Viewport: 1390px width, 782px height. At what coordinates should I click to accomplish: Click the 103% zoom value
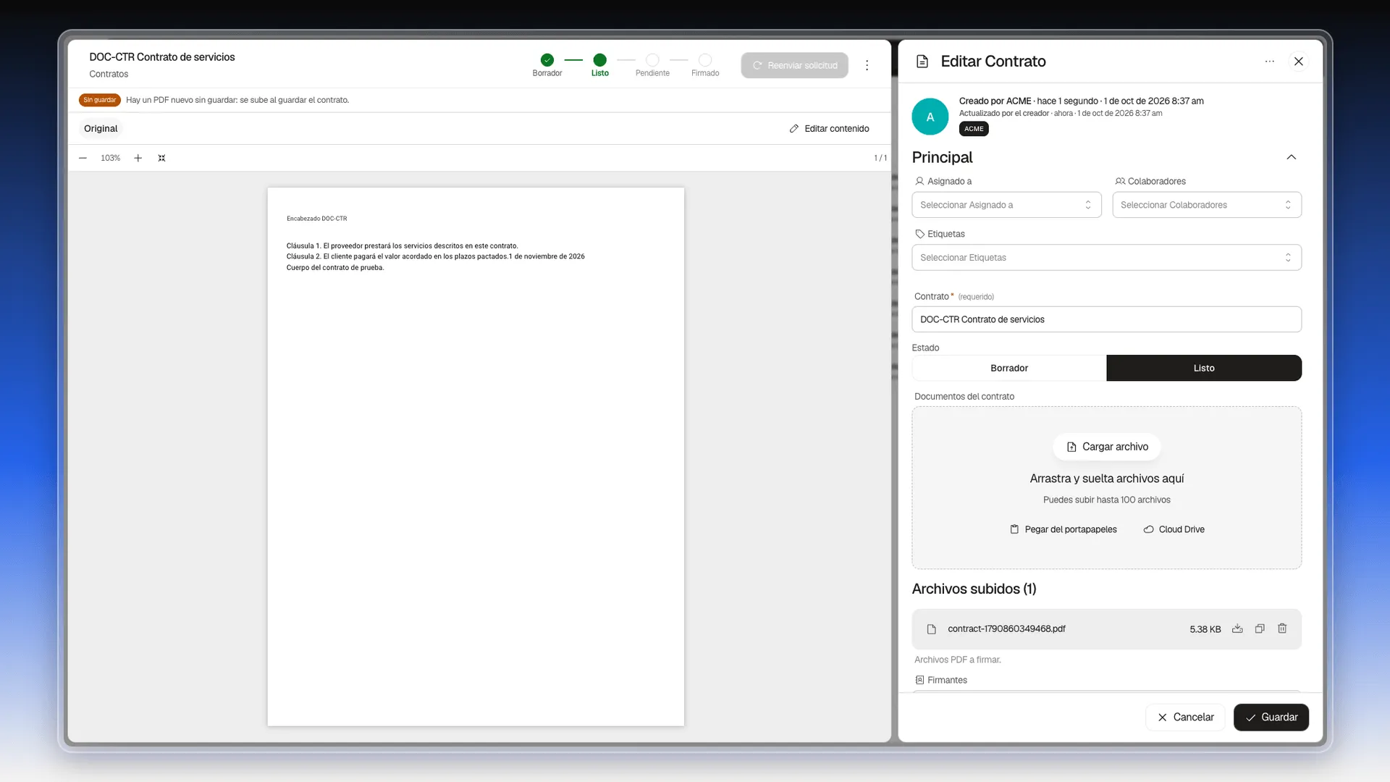(x=110, y=158)
